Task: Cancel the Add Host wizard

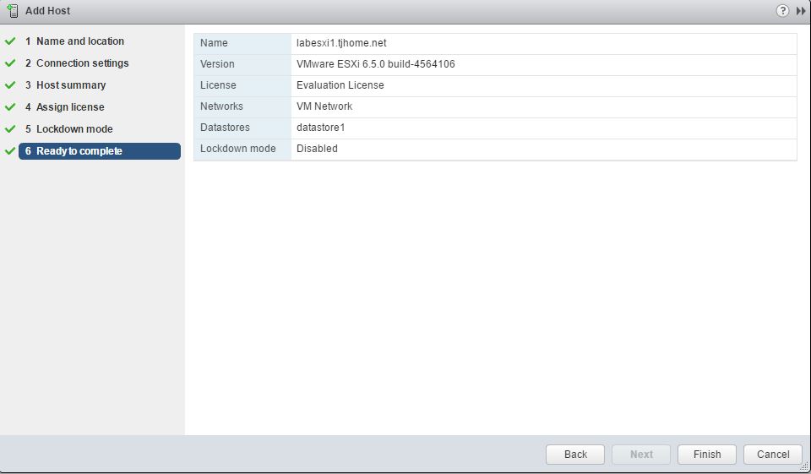Action: click(x=773, y=455)
